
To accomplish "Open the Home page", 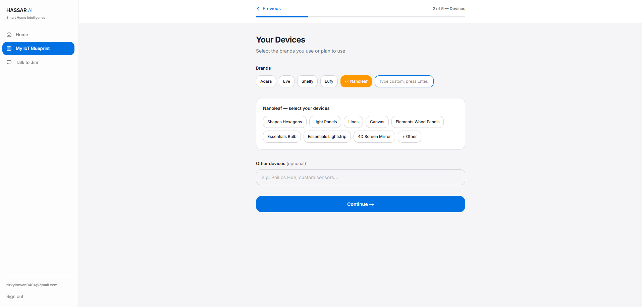I will [x=38, y=34].
